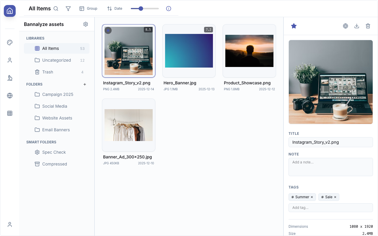Open the microscope analysis icon
Screen dimensions: 378x236
(10, 78)
